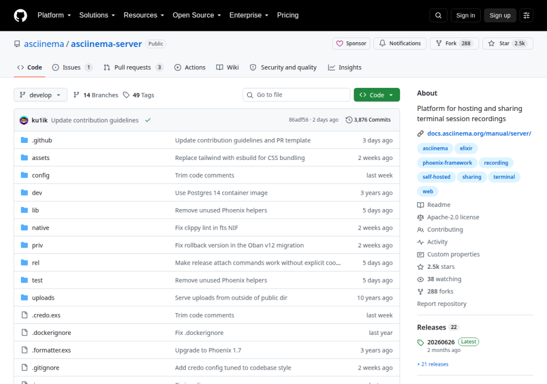Click the .github folder icon
The image size is (547, 384).
(24, 140)
